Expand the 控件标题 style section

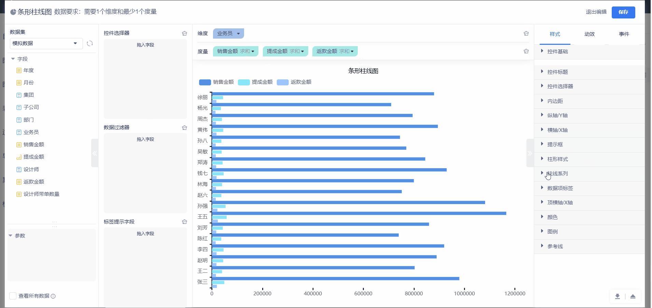point(589,72)
